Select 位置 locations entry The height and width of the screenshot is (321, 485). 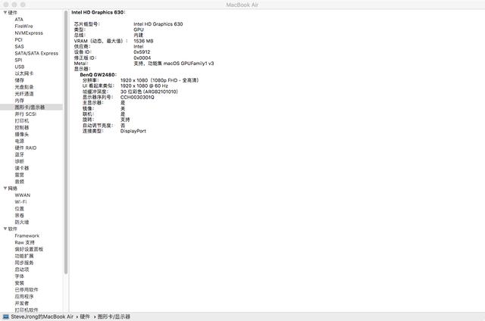20,208
